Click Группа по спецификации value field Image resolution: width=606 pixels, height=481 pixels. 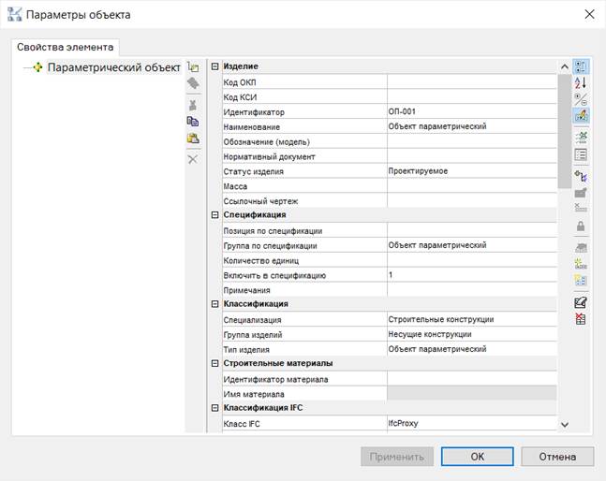tap(472, 245)
